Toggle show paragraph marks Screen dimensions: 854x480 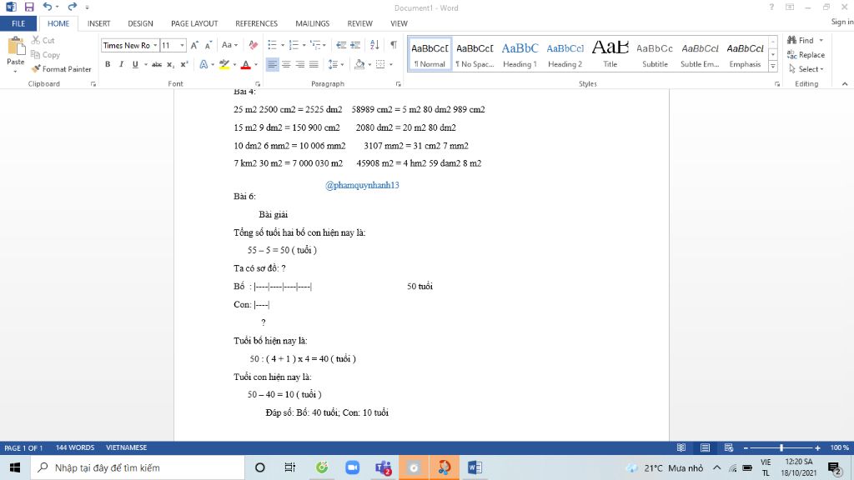pos(394,45)
